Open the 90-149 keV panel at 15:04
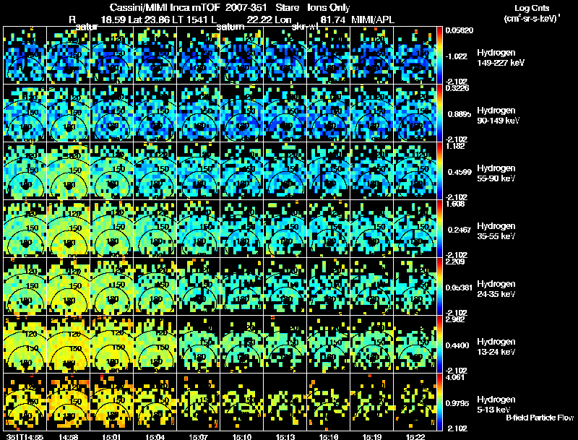578x440 pixels. tap(155, 113)
